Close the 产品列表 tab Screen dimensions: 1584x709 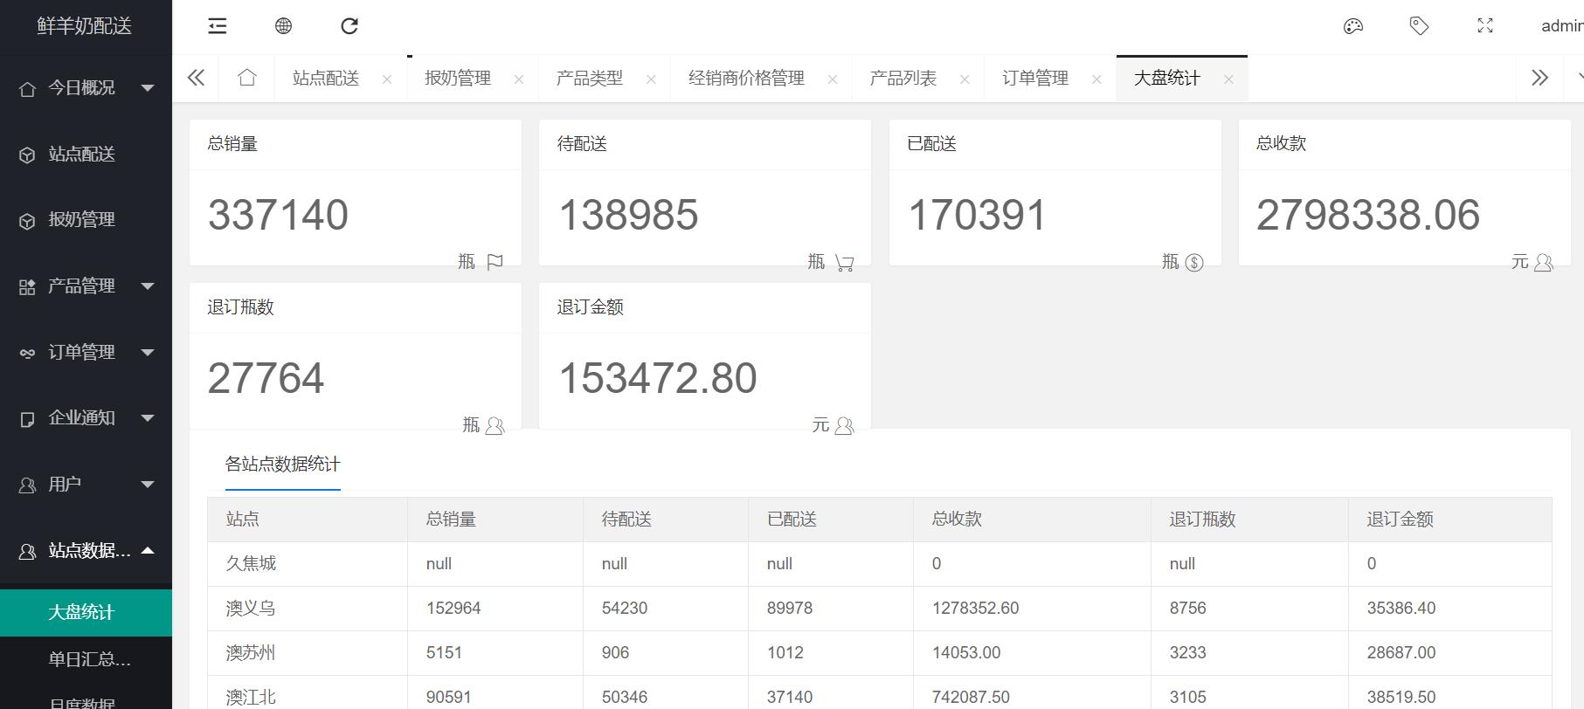point(965,79)
